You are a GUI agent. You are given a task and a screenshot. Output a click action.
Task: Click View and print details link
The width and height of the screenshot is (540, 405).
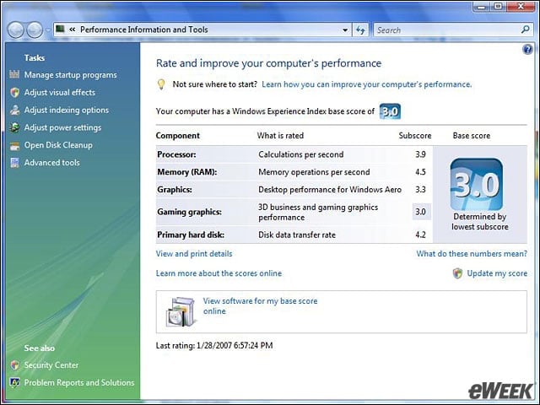click(x=194, y=254)
